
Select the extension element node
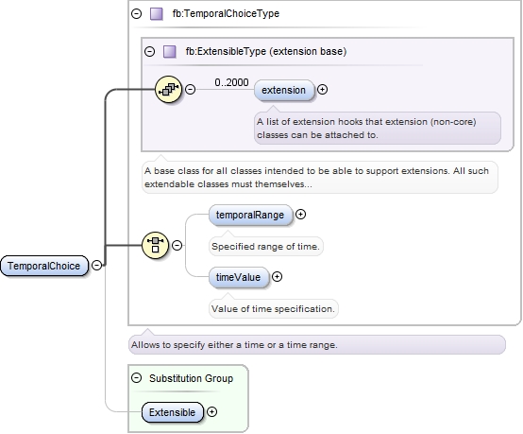(284, 90)
